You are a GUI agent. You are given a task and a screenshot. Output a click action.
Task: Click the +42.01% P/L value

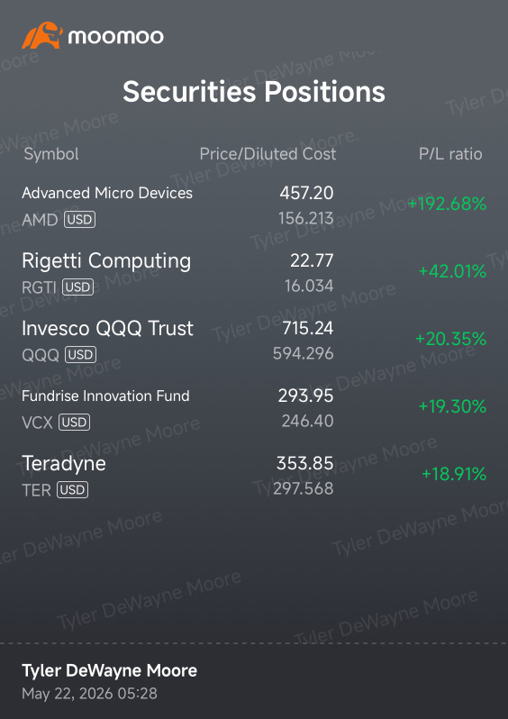pyautogui.click(x=452, y=271)
